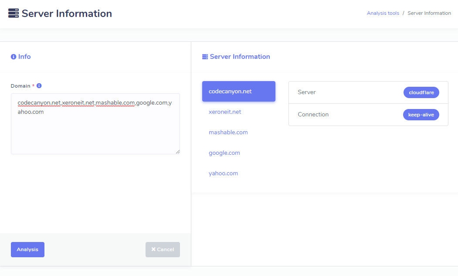Viewport: 458px width, 276px height.
Task: Click the Domain field help tooltip icon
Action: tap(39, 86)
